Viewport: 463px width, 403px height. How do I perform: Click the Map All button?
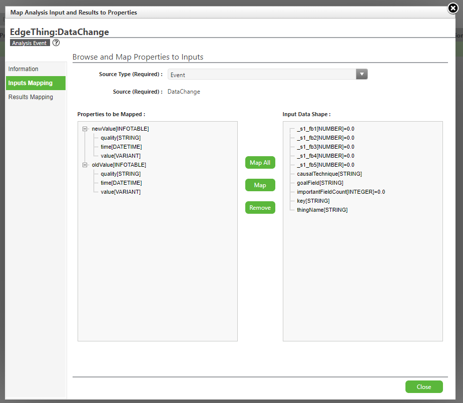click(260, 162)
